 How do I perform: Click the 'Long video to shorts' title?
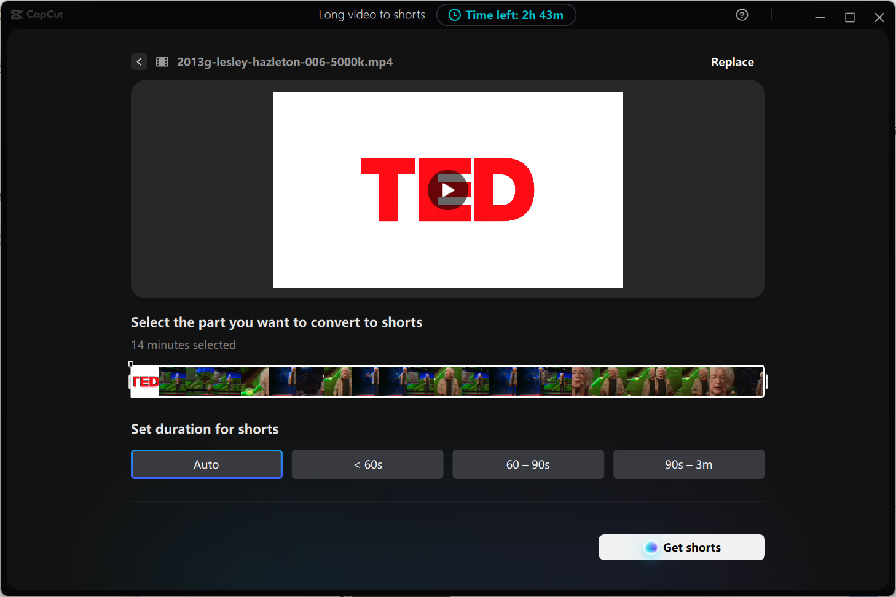(372, 15)
